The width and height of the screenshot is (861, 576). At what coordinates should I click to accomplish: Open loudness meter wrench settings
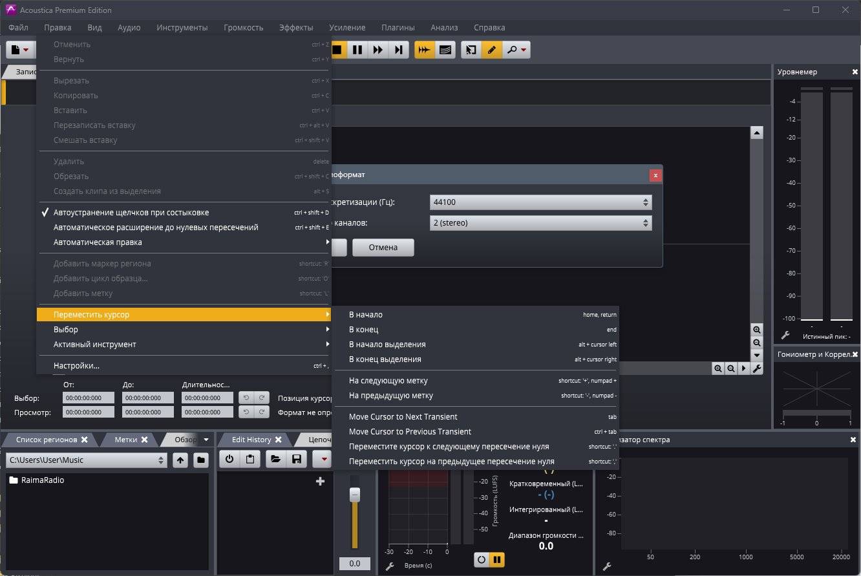click(390, 566)
